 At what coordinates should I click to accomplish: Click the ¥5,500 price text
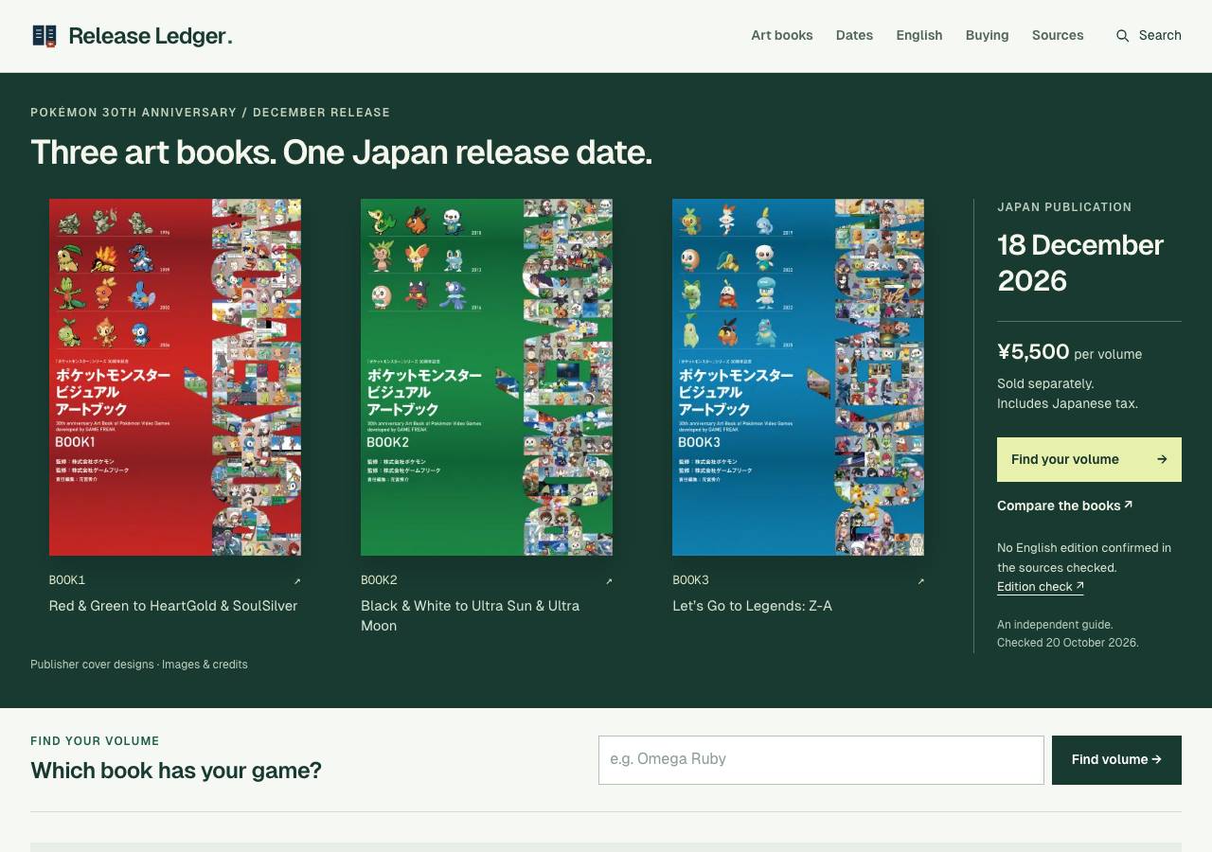pos(1033,352)
